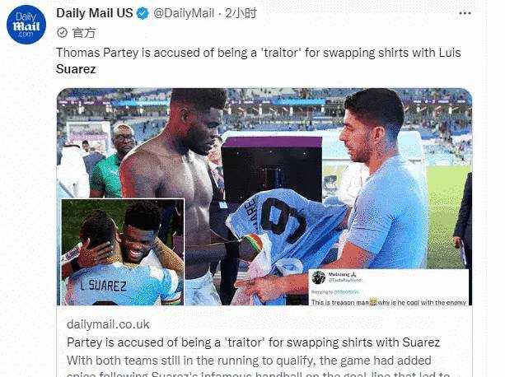The image size is (505, 377).
Task: Open the 2小时 timestamp link
Action: 241,13
